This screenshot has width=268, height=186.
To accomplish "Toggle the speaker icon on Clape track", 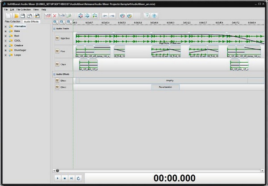I will [57, 65].
